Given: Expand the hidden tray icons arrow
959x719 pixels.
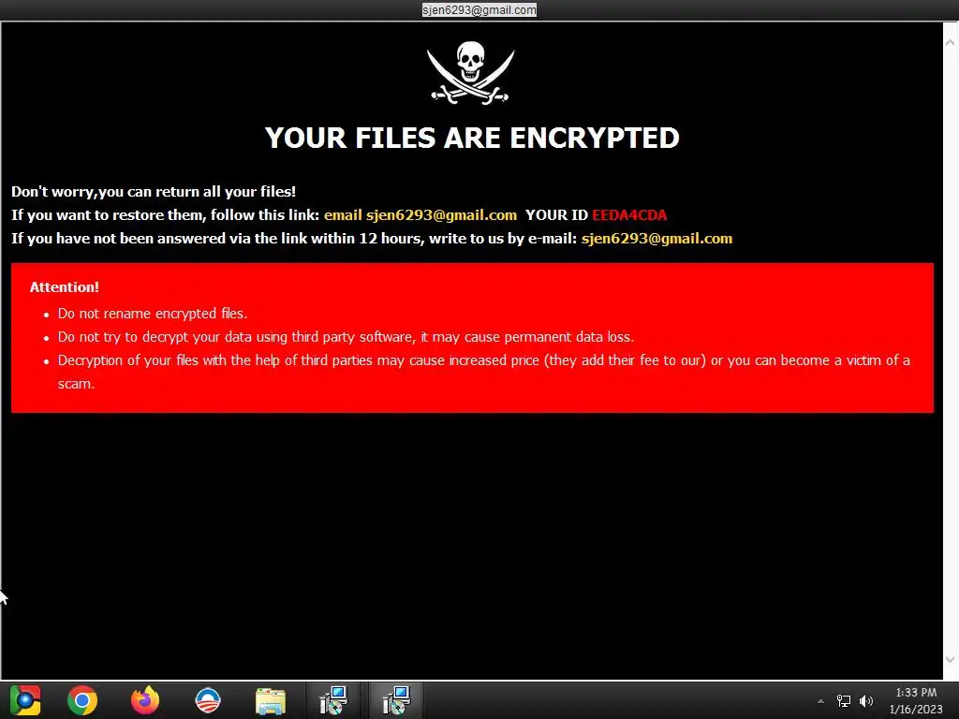Looking at the screenshot, I should click(820, 701).
